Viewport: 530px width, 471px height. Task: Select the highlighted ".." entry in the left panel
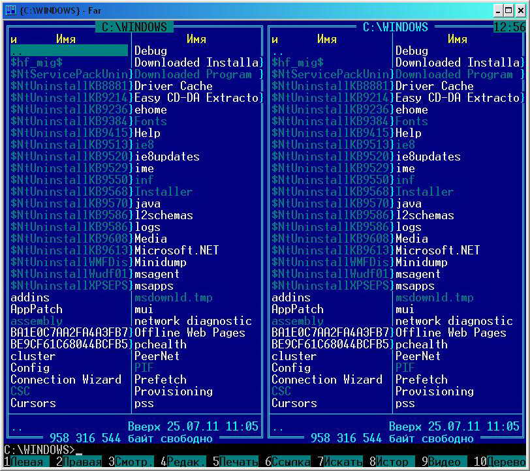(x=69, y=51)
